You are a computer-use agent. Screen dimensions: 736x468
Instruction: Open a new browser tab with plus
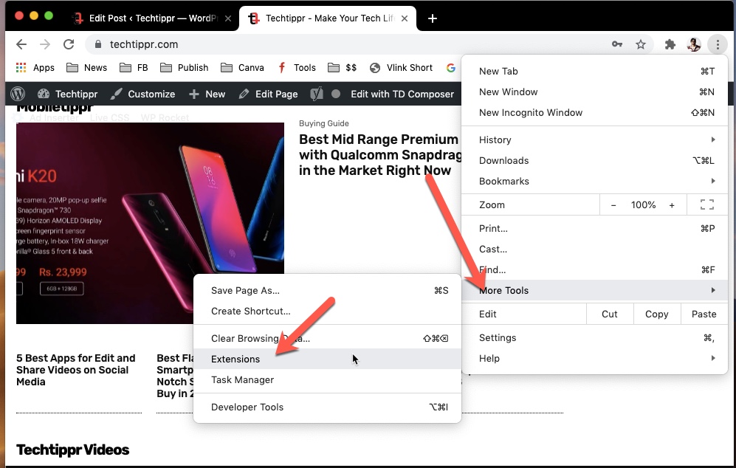[x=433, y=18]
